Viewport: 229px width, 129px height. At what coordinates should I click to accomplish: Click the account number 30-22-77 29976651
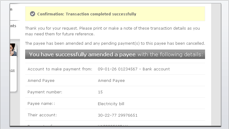[x=118, y=115]
